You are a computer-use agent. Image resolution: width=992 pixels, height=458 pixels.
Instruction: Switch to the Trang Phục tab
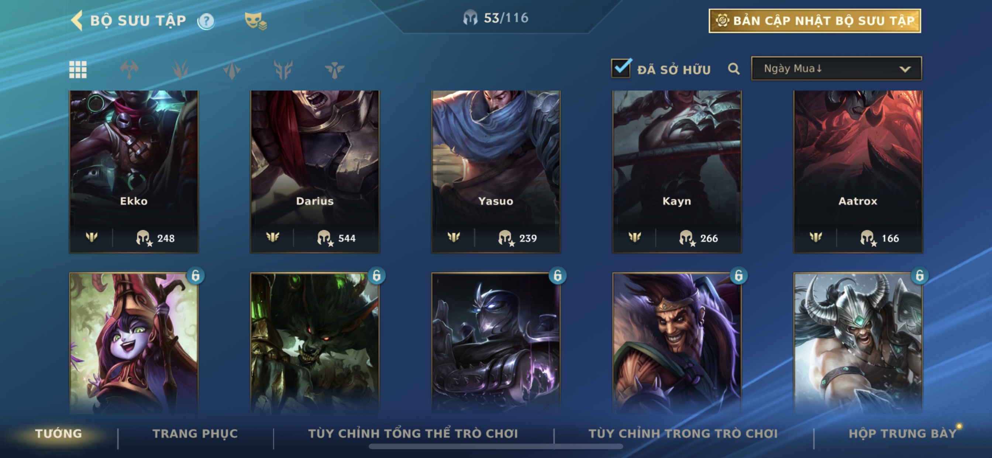point(195,433)
